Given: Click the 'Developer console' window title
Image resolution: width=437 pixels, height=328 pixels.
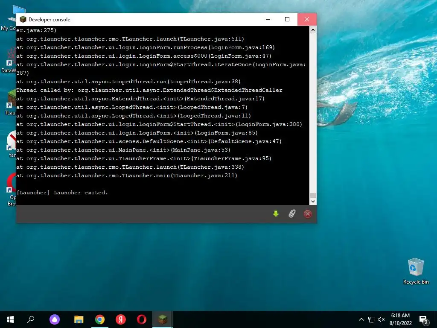Looking at the screenshot, I should pos(50,20).
